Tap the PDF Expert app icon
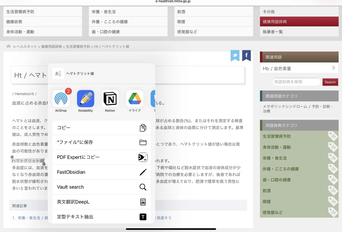 (143, 157)
